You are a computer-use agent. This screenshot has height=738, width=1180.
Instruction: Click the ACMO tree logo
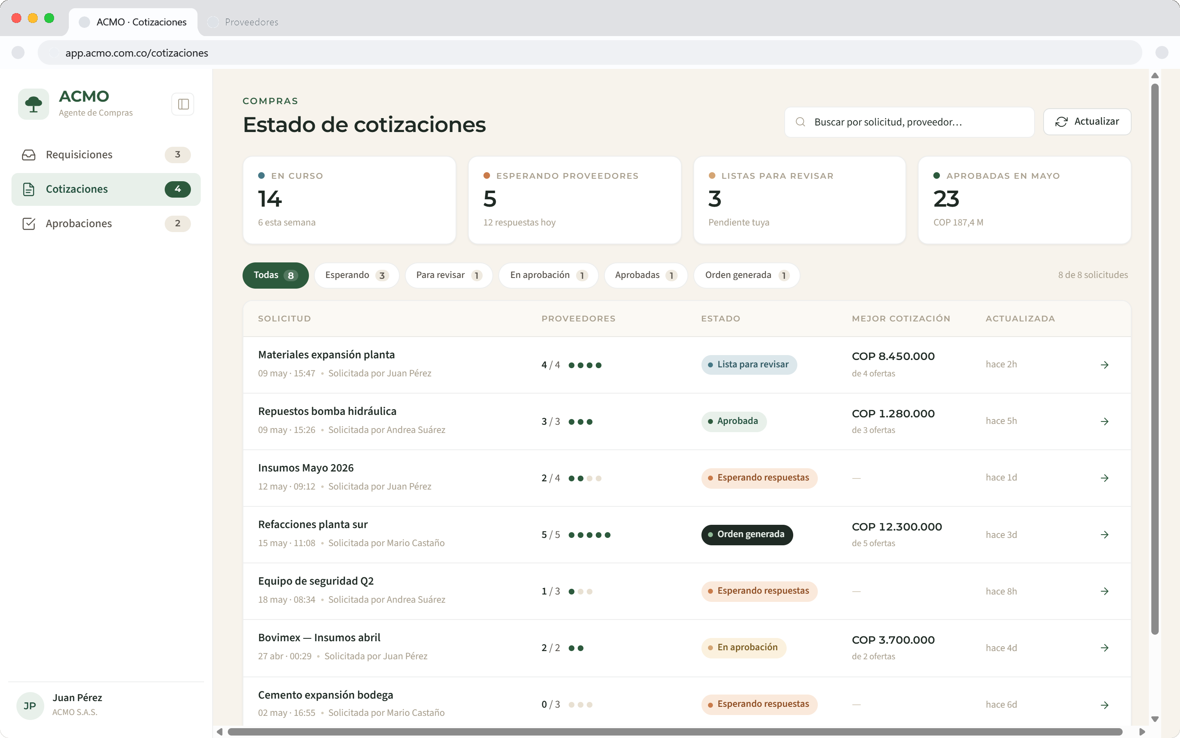pos(34,104)
